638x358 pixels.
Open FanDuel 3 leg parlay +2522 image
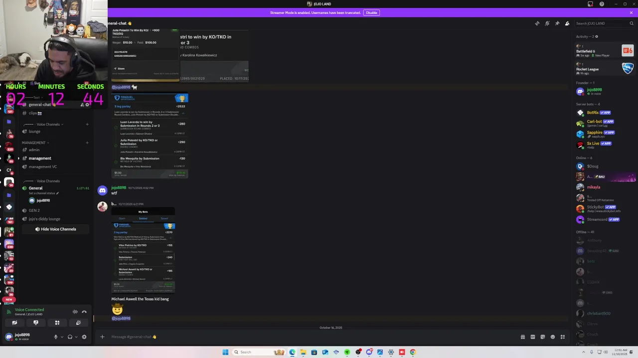click(150, 136)
